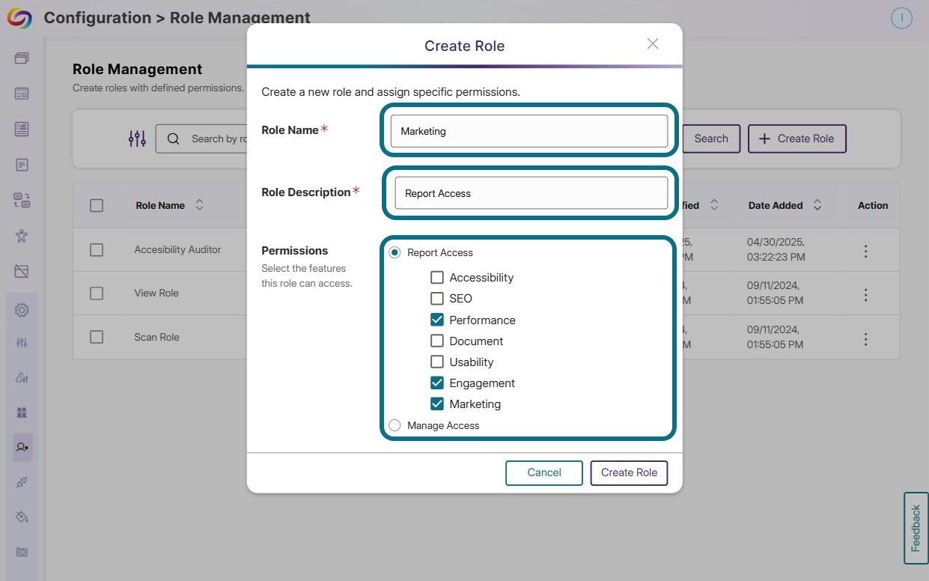Image resolution: width=929 pixels, height=581 pixels.
Task: Open the swap-flow sidebar icon
Action: click(22, 200)
